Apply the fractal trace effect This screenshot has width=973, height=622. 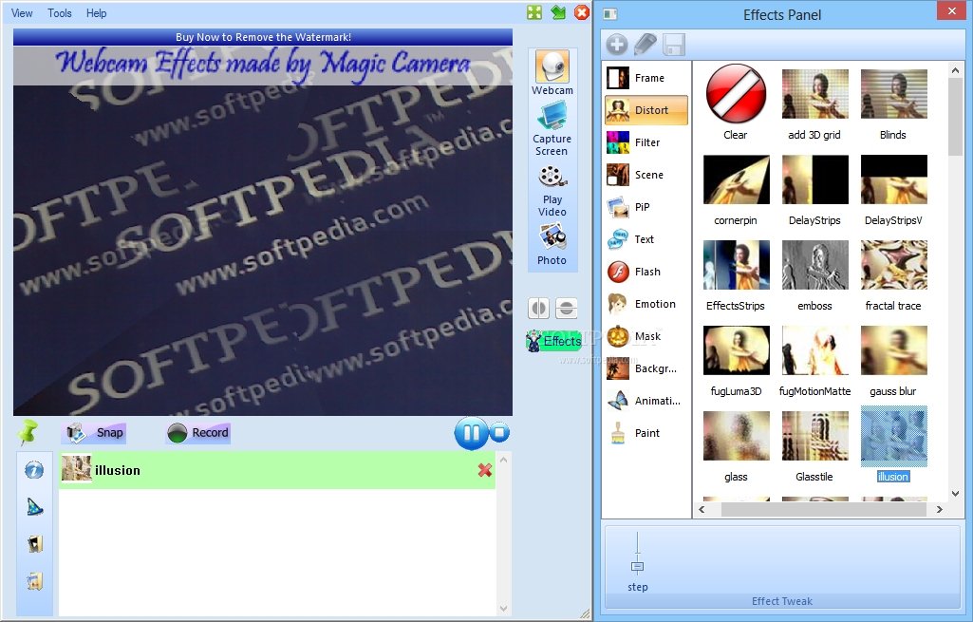point(893,265)
